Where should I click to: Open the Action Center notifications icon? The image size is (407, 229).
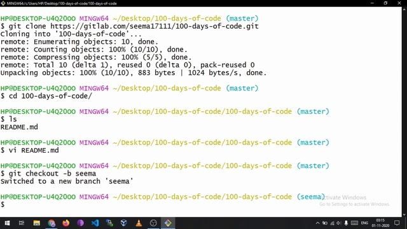[397, 223]
